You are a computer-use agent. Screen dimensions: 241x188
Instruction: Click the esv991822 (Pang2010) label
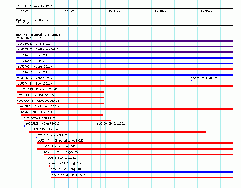67,169
